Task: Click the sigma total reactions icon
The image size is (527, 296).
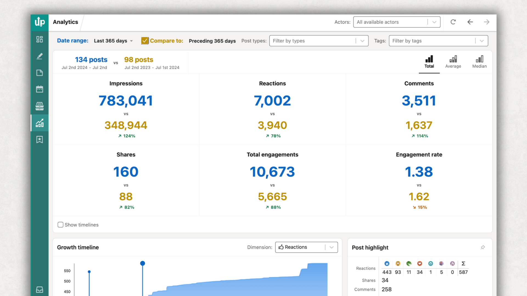Action: click(x=463, y=263)
